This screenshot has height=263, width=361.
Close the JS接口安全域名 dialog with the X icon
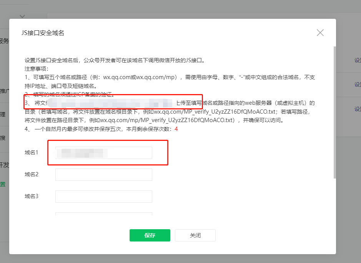point(320,33)
